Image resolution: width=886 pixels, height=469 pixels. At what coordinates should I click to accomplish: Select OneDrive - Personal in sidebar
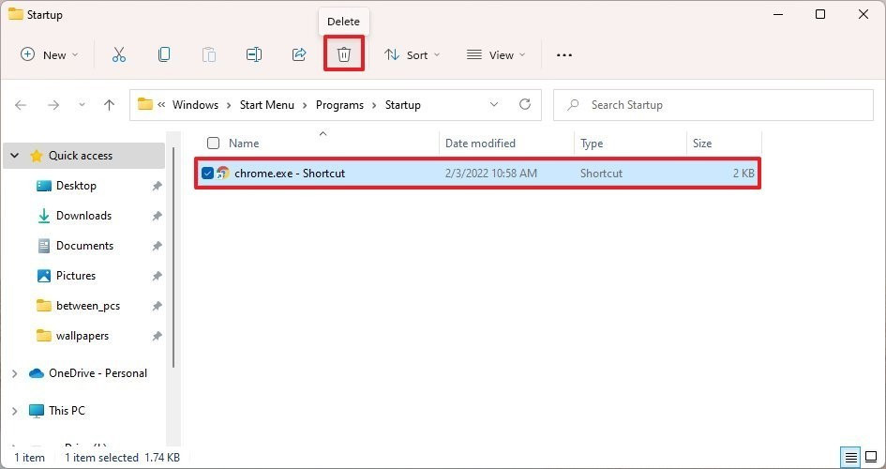pyautogui.click(x=98, y=373)
